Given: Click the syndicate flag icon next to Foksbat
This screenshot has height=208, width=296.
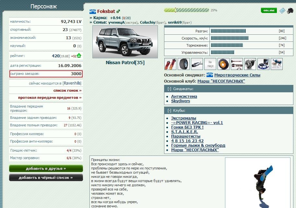Looking at the screenshot, I should pos(93,12).
